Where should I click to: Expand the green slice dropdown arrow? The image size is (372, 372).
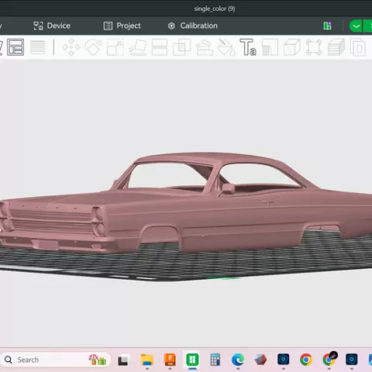[x=356, y=26]
